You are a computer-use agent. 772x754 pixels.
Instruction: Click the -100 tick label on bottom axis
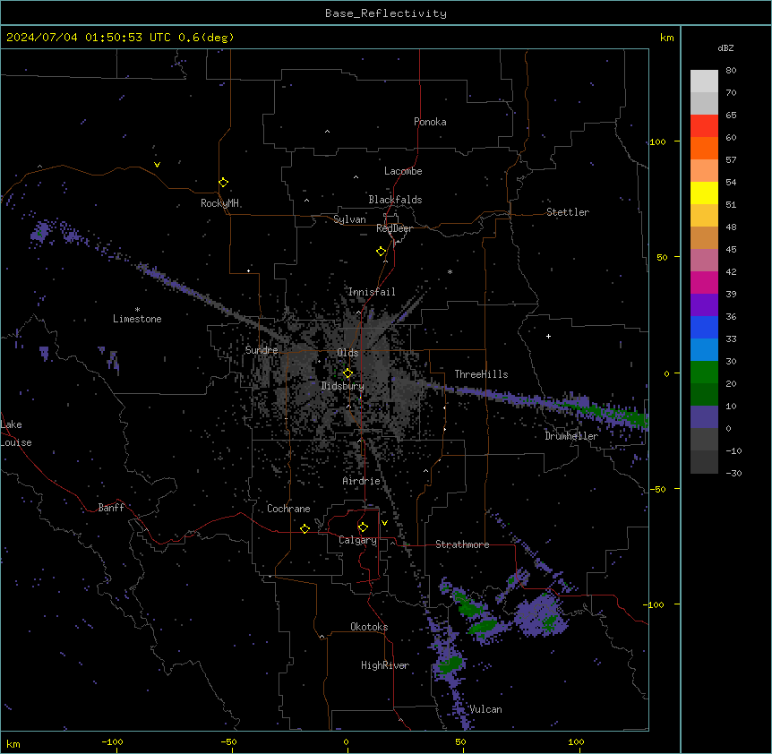112,741
